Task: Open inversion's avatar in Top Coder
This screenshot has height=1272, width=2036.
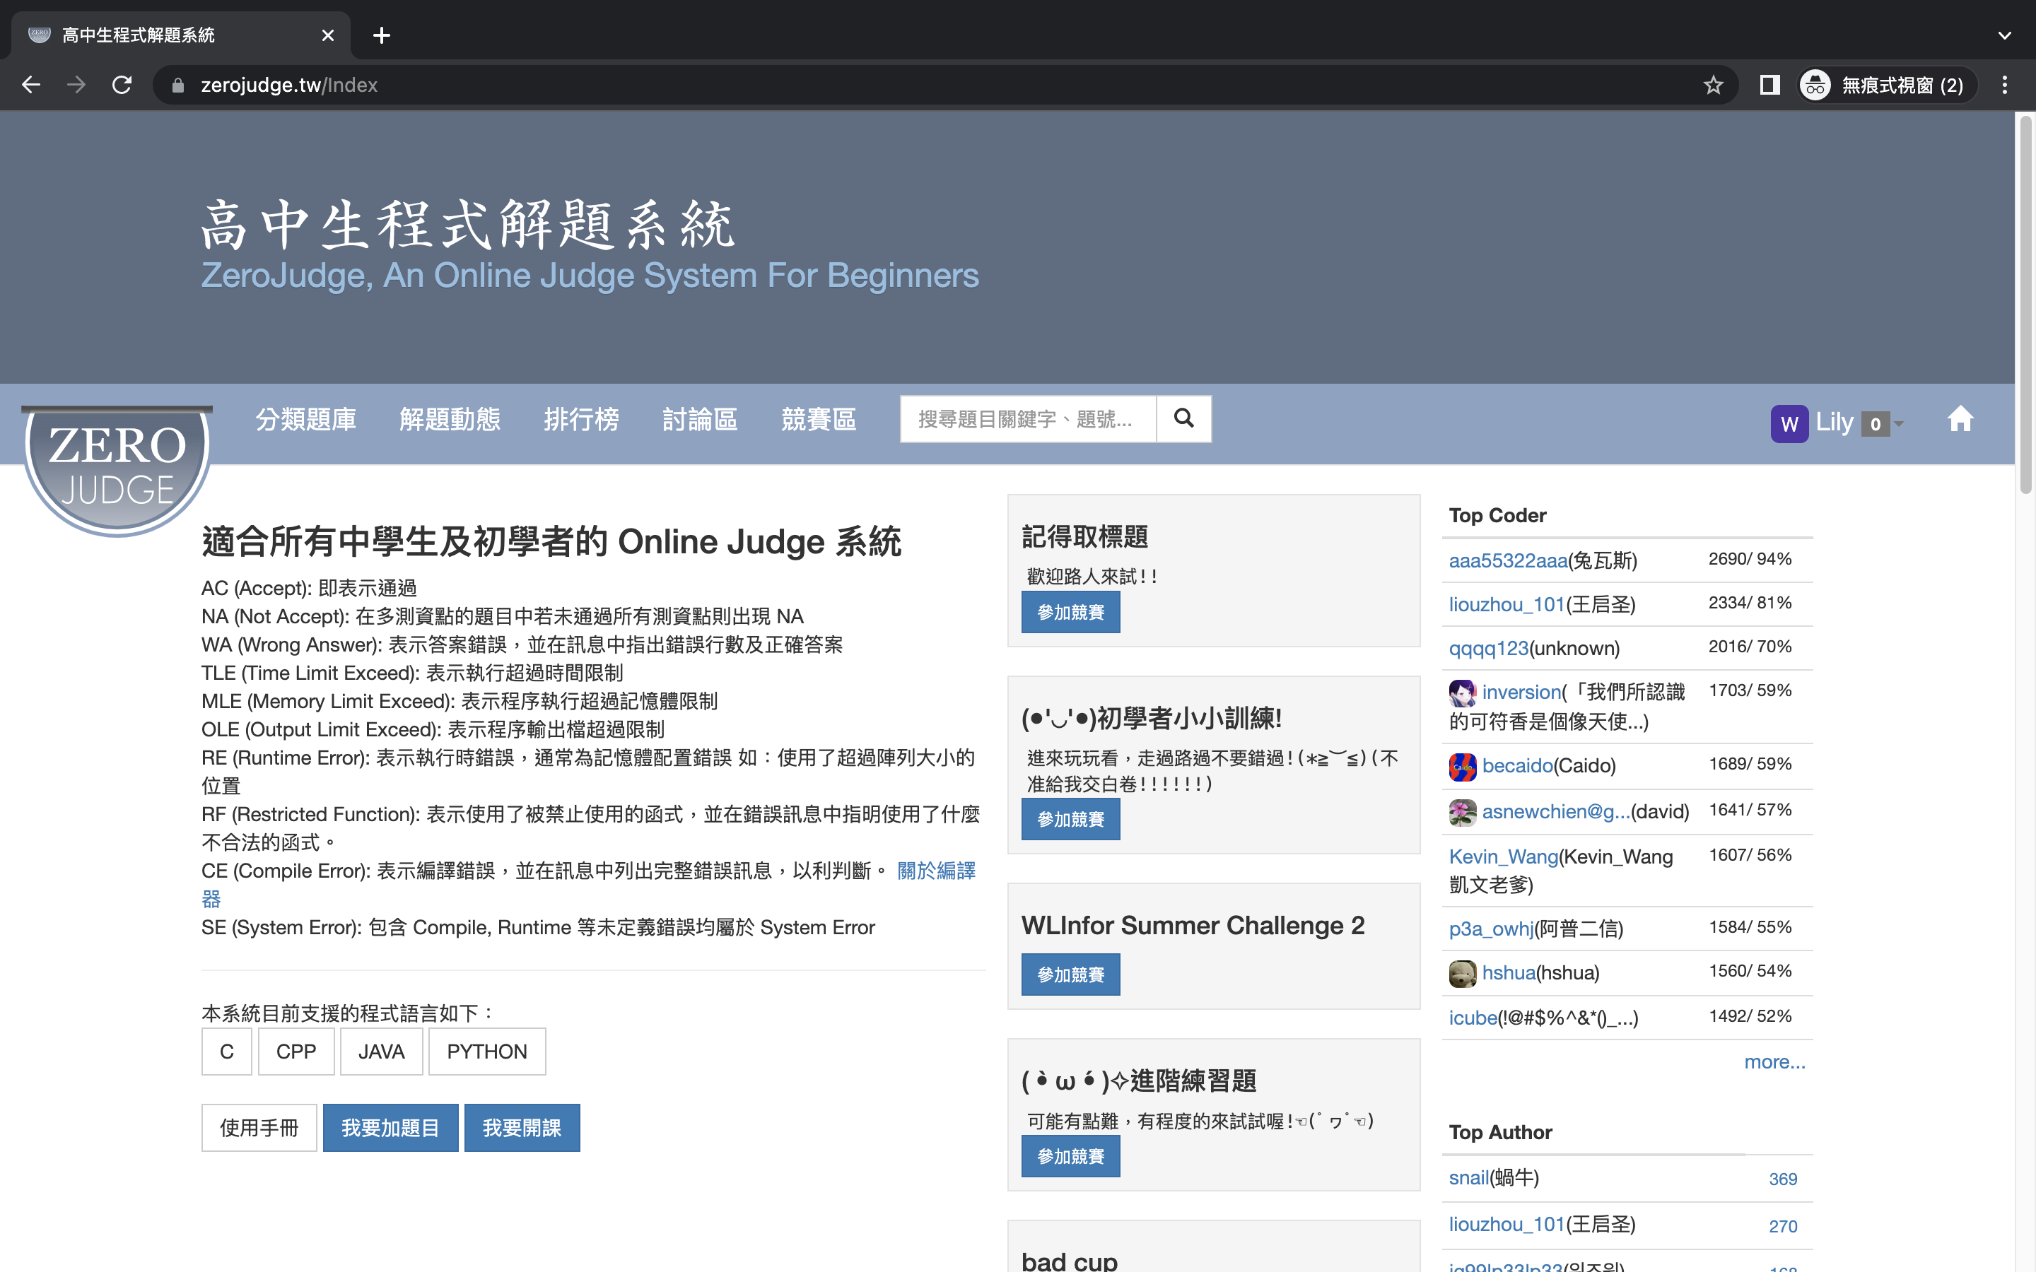Action: pos(1462,693)
